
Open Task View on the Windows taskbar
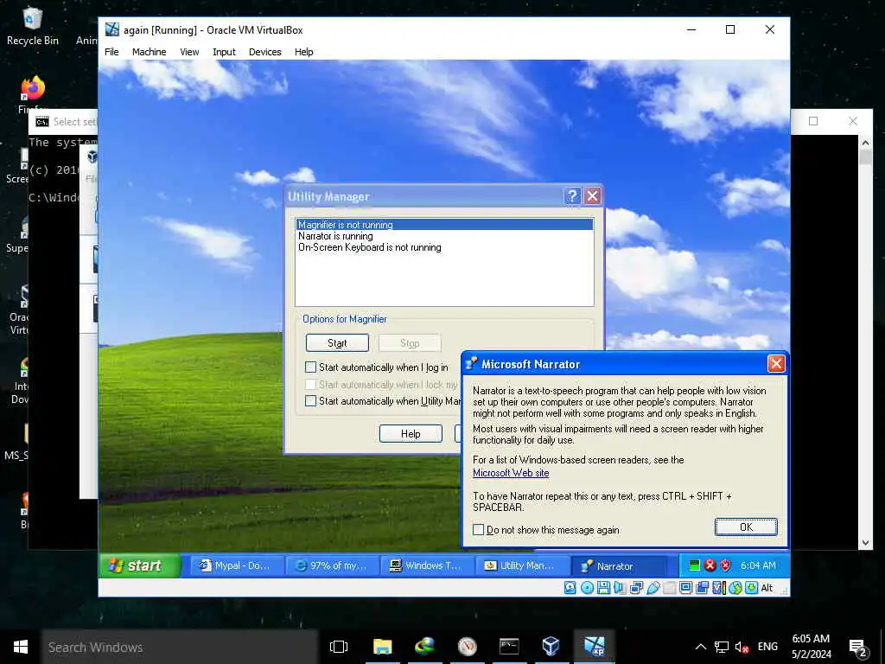tap(339, 647)
